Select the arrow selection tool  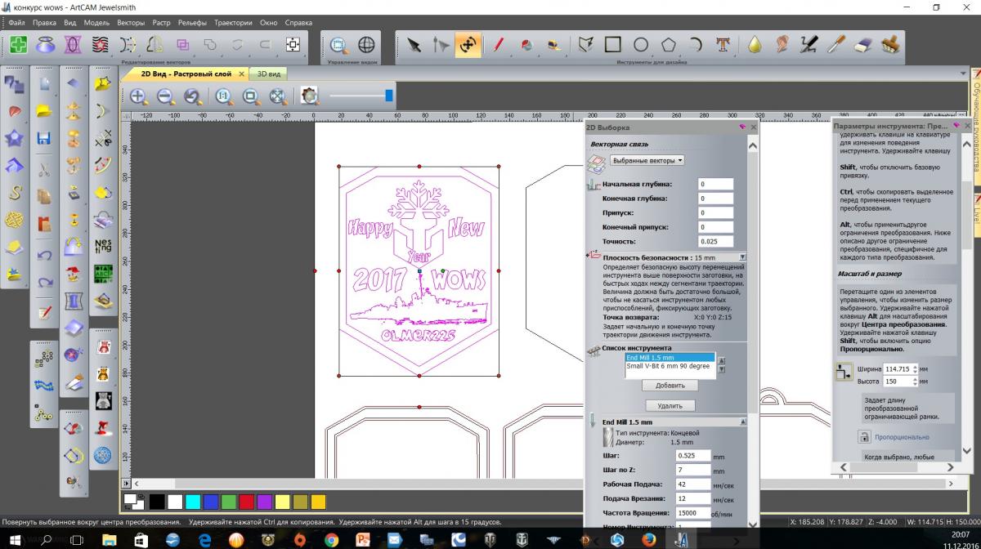pos(414,44)
